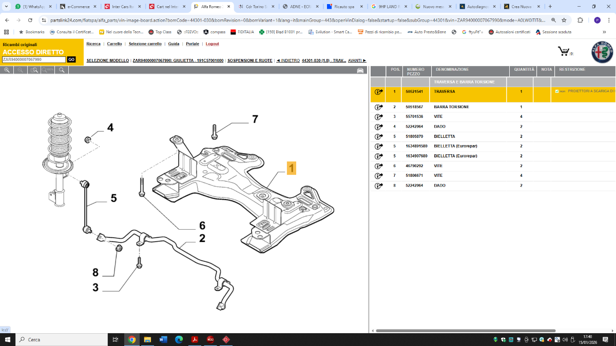Toggle the 'non' restriction checkbox on TRAVERSA row
This screenshot has width=616, height=346.
pyautogui.click(x=557, y=91)
